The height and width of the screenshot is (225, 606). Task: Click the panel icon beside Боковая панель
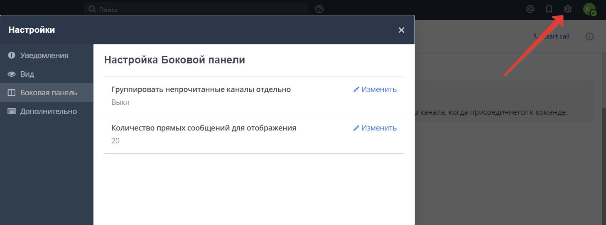pos(12,93)
